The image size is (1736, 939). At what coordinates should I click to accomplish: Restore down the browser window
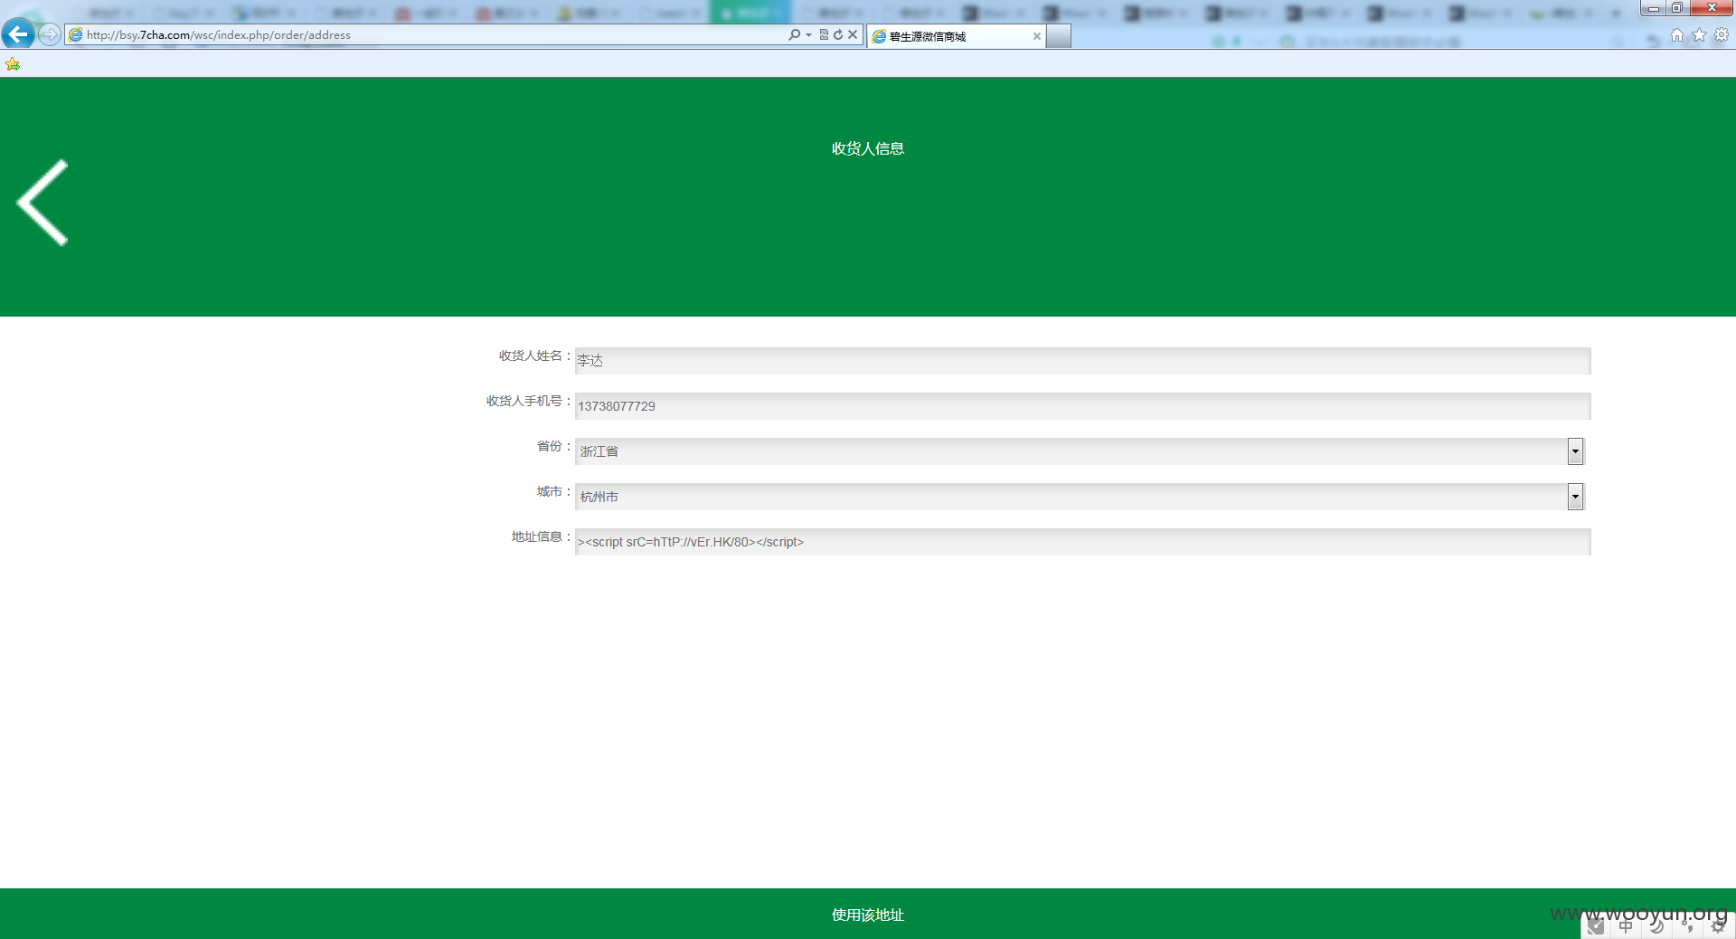coord(1676,8)
